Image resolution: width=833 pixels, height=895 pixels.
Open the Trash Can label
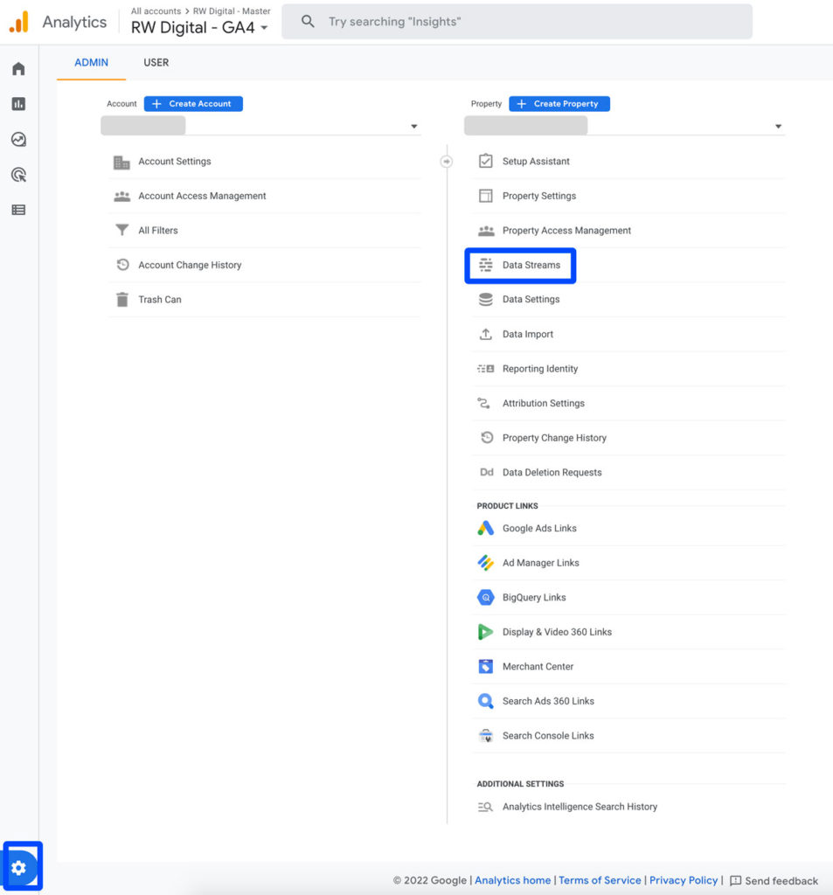click(160, 299)
